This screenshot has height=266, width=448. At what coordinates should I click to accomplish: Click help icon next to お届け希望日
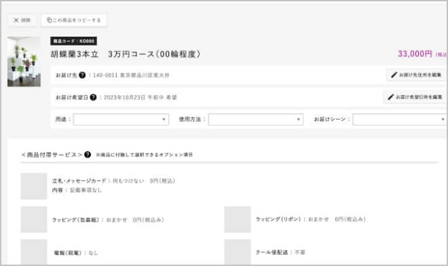coord(93,97)
